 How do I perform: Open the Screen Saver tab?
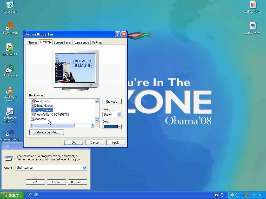point(62,42)
